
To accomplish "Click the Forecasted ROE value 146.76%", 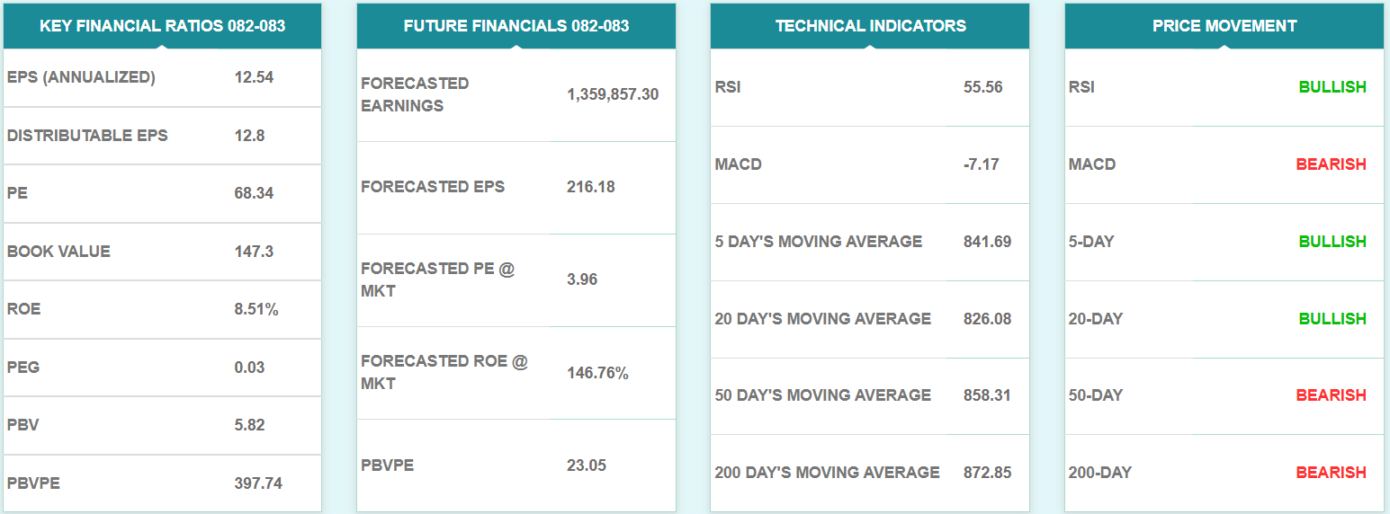I will click(597, 373).
